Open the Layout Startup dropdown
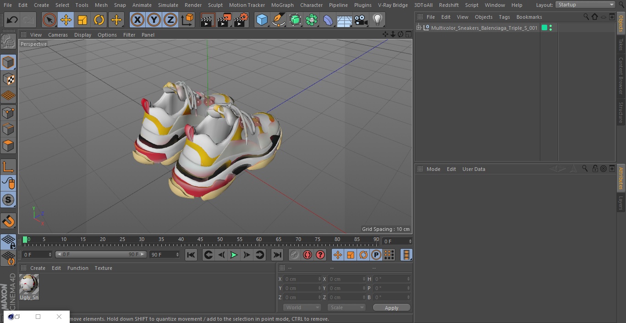 coord(585,5)
